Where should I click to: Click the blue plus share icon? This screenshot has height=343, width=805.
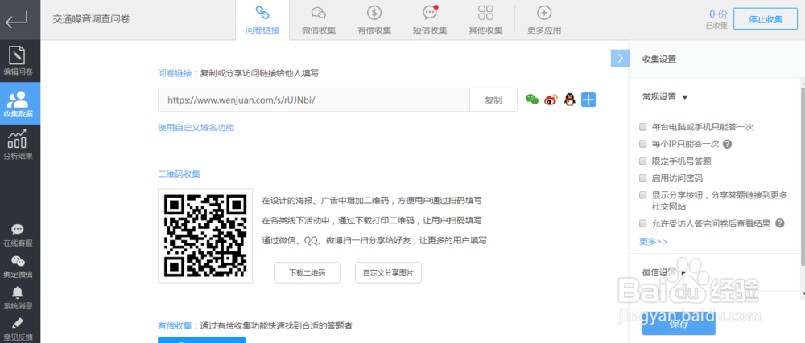click(588, 100)
